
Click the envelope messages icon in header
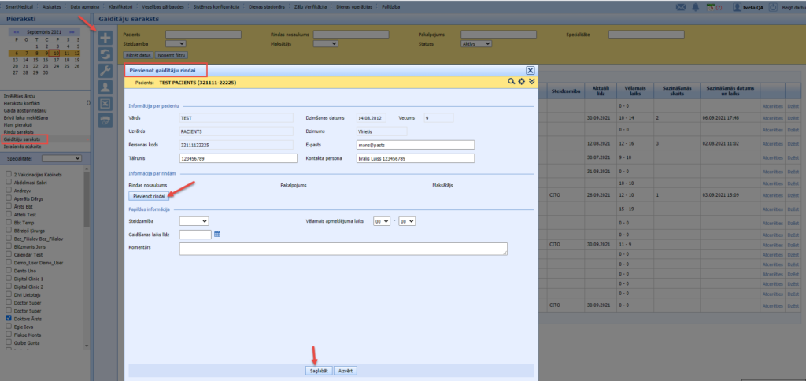[680, 7]
